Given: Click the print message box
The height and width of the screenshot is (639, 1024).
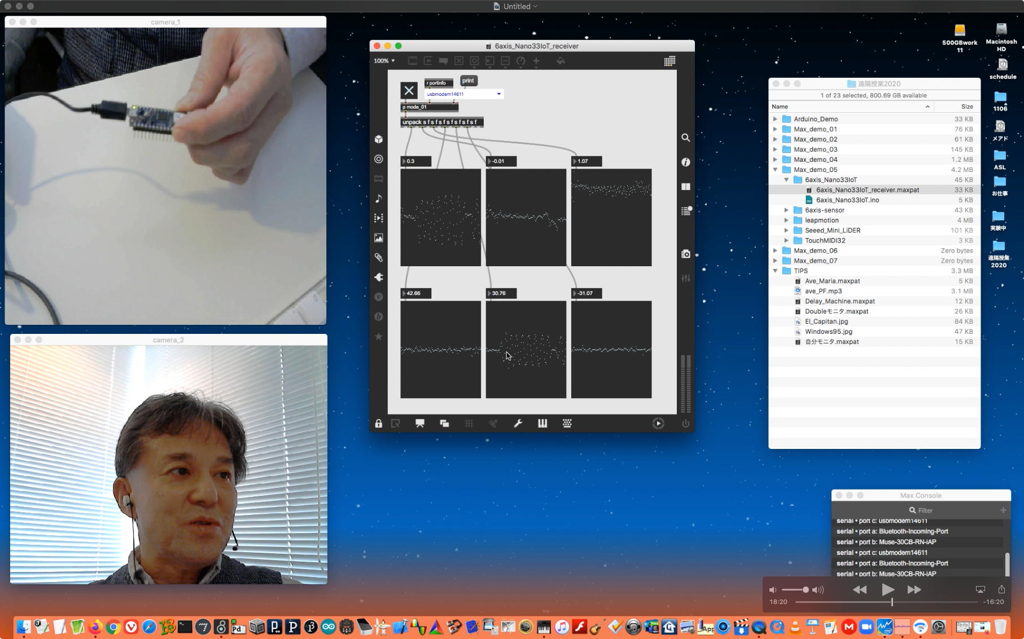Looking at the screenshot, I should click(x=468, y=81).
